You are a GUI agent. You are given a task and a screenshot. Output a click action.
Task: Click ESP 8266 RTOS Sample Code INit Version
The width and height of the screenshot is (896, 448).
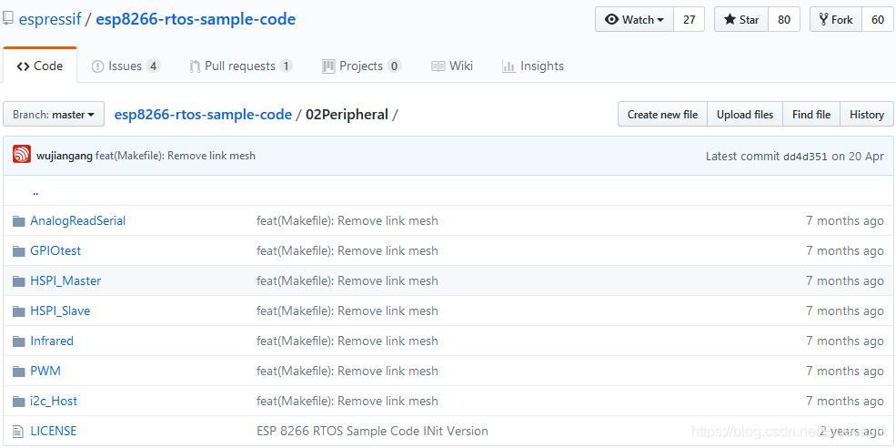coord(373,431)
